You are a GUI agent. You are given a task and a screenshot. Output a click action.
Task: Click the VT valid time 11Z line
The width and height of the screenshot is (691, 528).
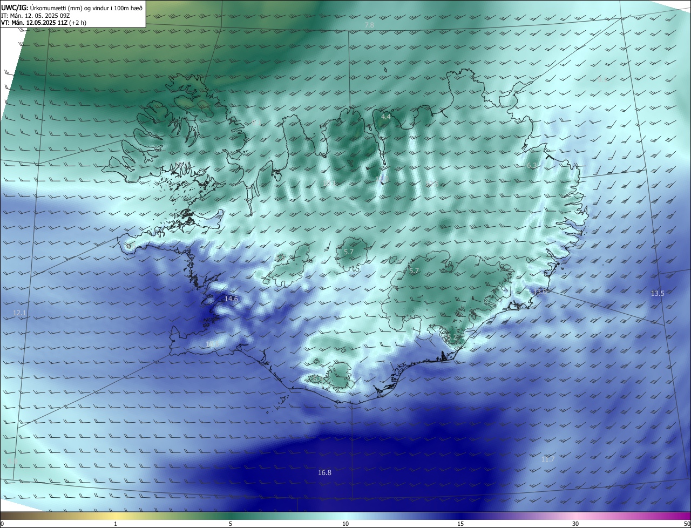point(44,23)
